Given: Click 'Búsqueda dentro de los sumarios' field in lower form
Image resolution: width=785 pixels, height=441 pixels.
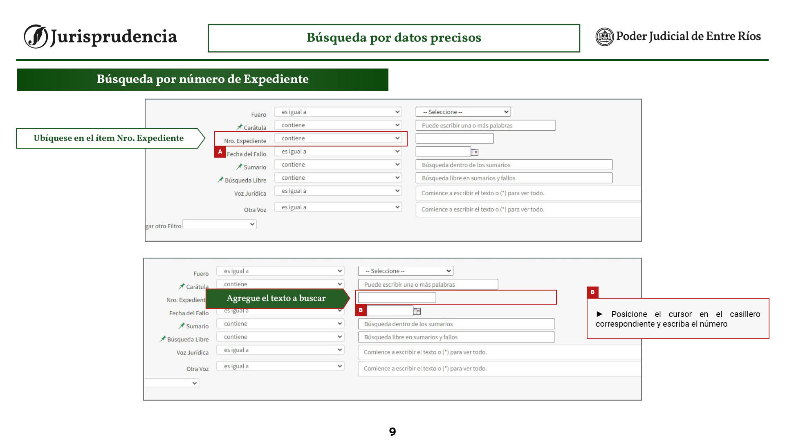Looking at the screenshot, I should pos(456,324).
